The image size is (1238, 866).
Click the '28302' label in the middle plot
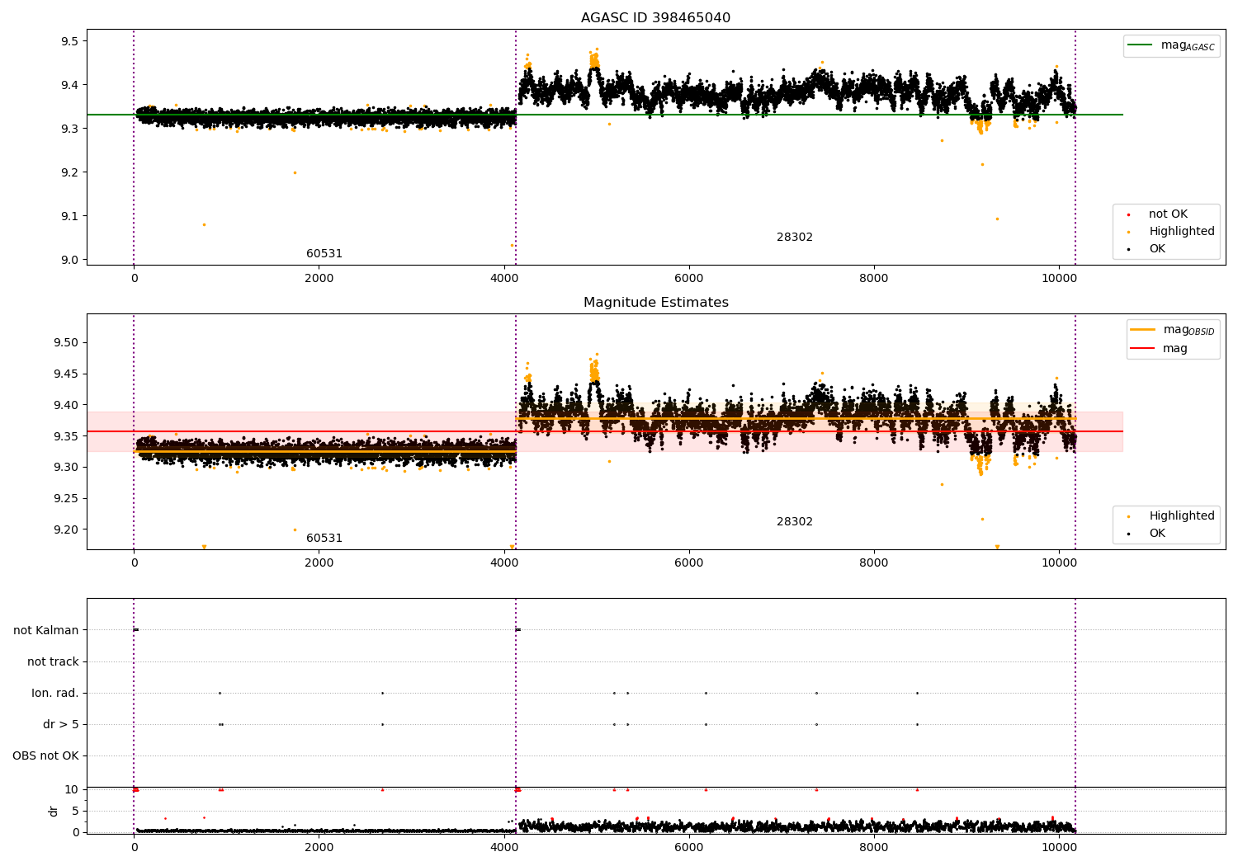pyautogui.click(x=795, y=522)
